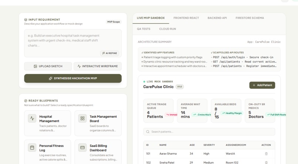The width and height of the screenshot is (298, 164).
Task: Click the Upload Sketch button
Action: [48, 66]
